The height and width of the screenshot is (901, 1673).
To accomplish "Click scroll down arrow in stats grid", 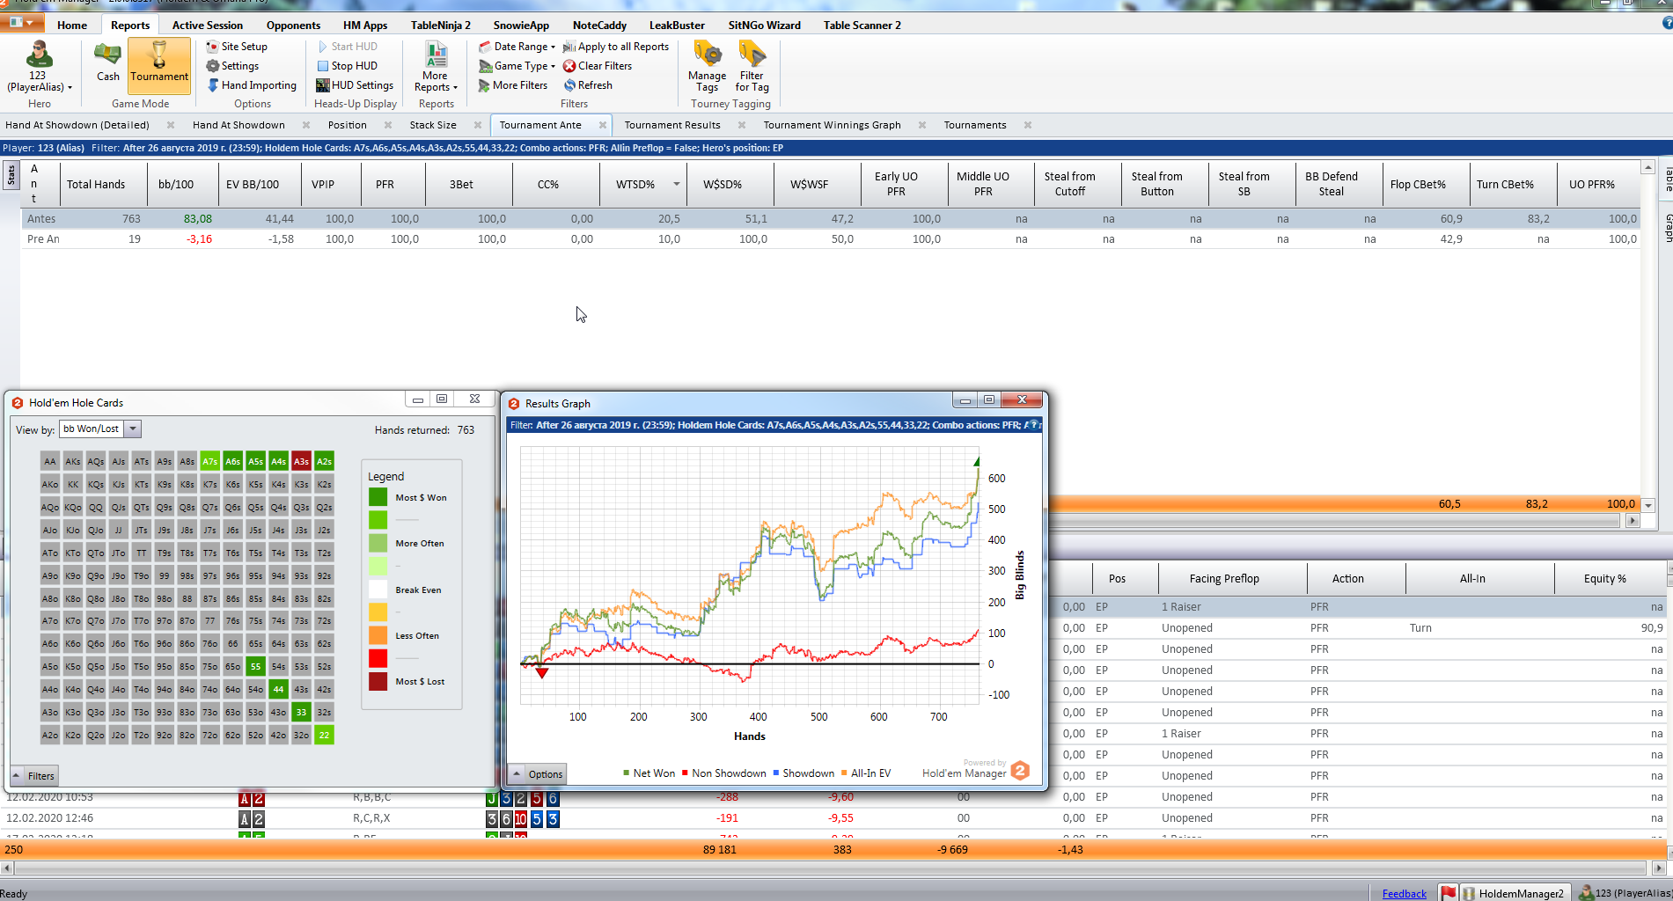I will (x=1647, y=505).
